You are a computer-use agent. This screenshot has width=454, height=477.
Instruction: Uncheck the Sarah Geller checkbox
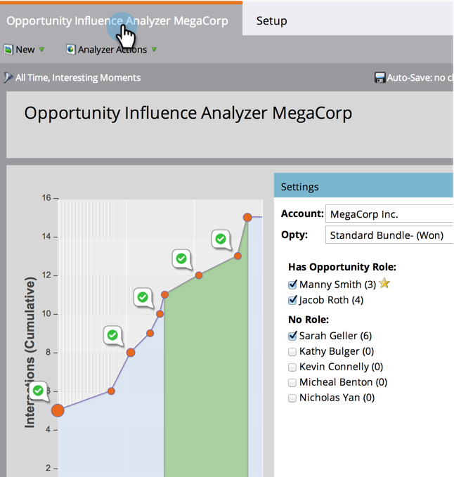click(x=292, y=336)
